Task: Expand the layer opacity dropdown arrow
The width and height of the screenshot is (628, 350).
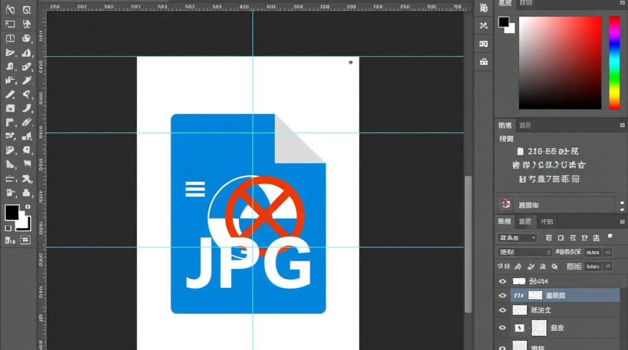Action: click(608, 252)
